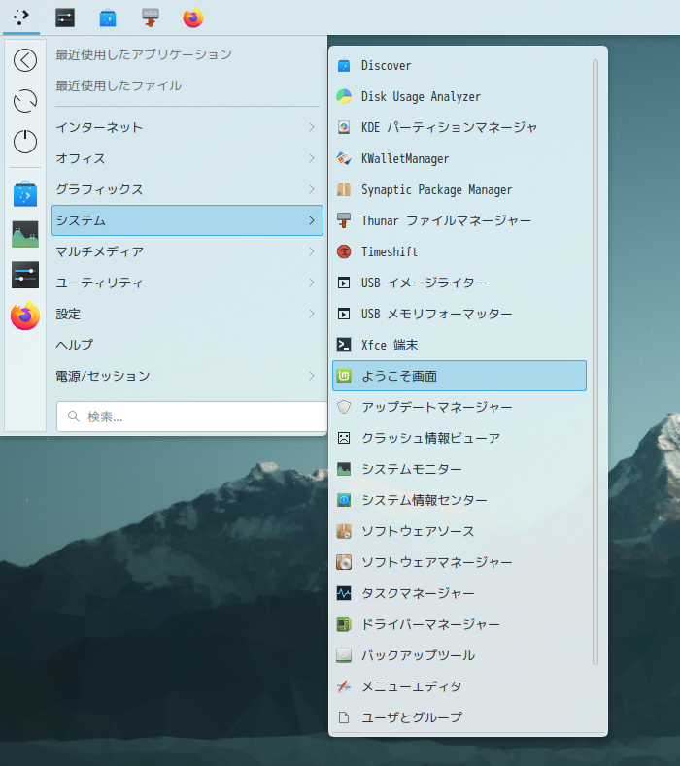Open Timeshift

click(459, 251)
